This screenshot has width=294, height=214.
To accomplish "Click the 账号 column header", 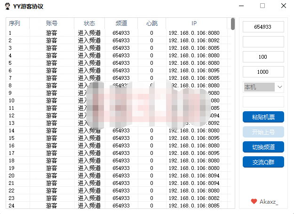I will coord(52,23).
